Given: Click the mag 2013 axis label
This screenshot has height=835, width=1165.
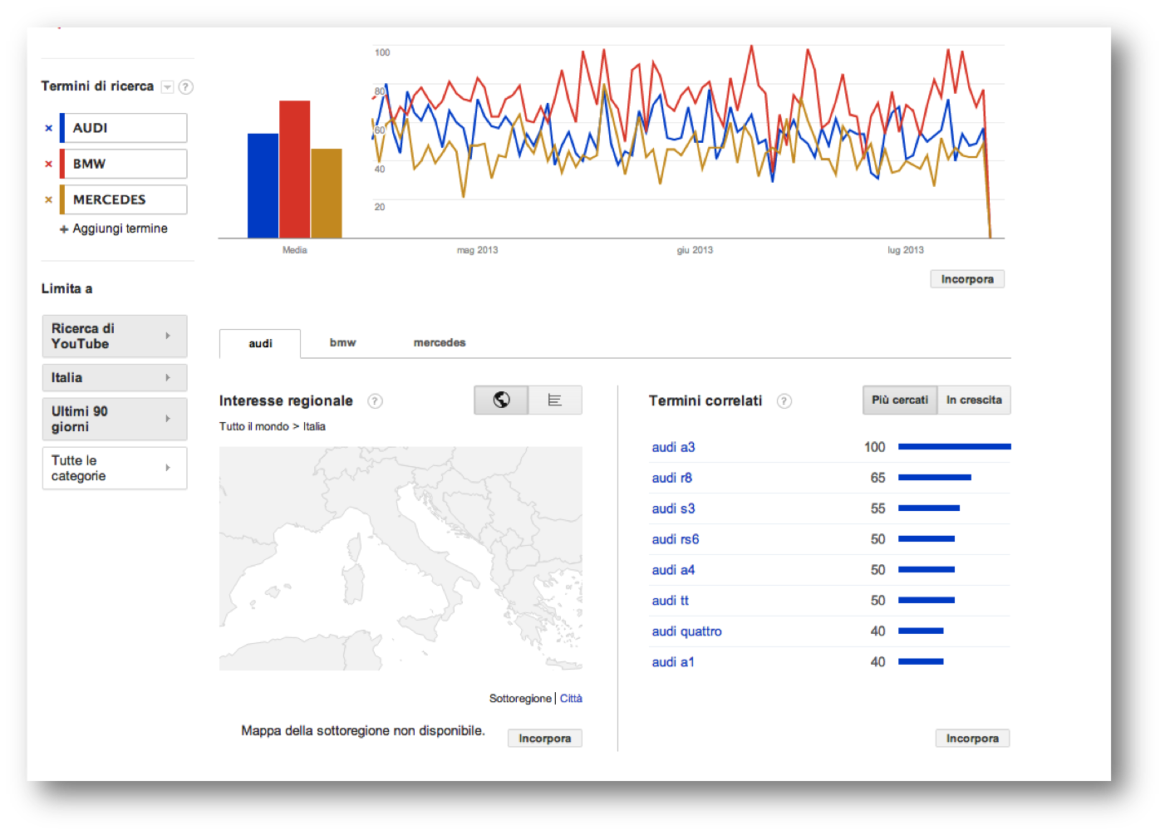Looking at the screenshot, I should (477, 250).
